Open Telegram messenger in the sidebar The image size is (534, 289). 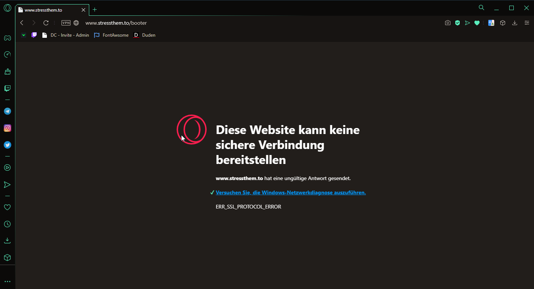7,111
